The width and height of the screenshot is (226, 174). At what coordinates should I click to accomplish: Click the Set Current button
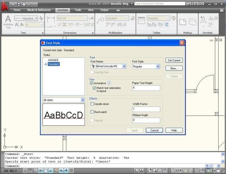click(x=174, y=60)
